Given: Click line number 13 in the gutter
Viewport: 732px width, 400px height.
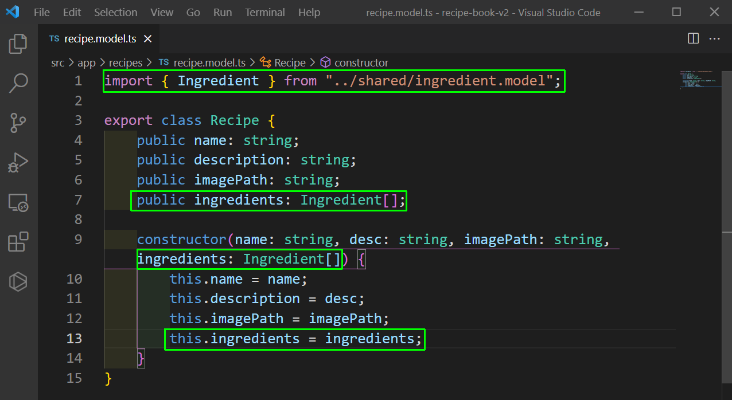Looking at the screenshot, I should 75,338.
